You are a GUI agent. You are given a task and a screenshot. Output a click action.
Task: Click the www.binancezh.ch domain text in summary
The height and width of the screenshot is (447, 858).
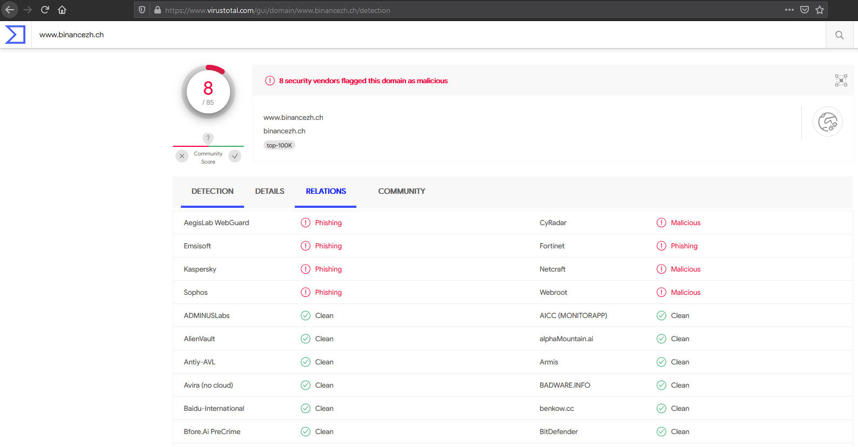click(x=293, y=117)
